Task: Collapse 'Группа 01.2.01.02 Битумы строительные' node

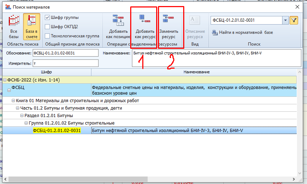Action: 26,123
